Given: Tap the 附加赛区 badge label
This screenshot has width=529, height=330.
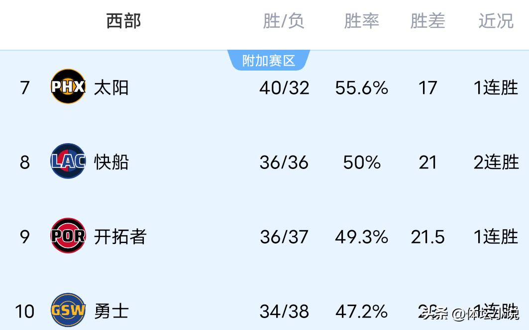Looking at the screenshot, I should pos(269,61).
